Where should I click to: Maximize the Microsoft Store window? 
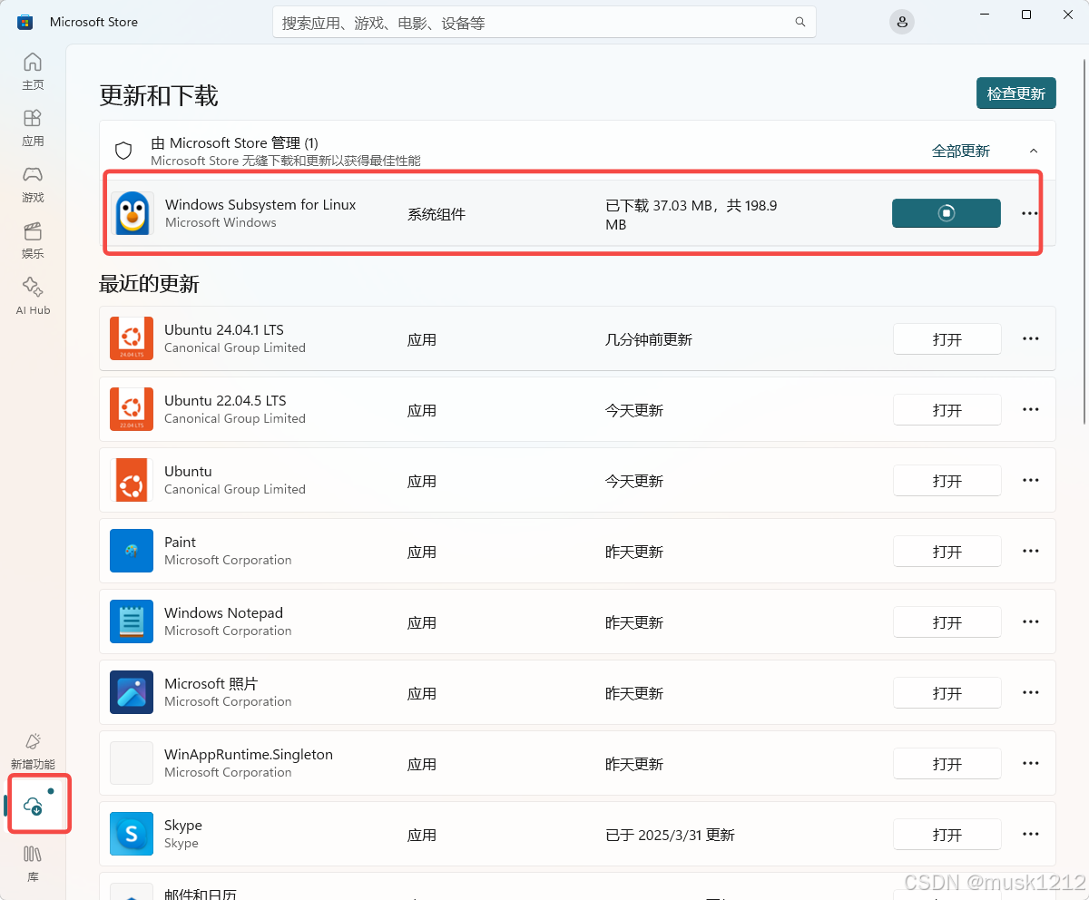pyautogui.click(x=1026, y=15)
